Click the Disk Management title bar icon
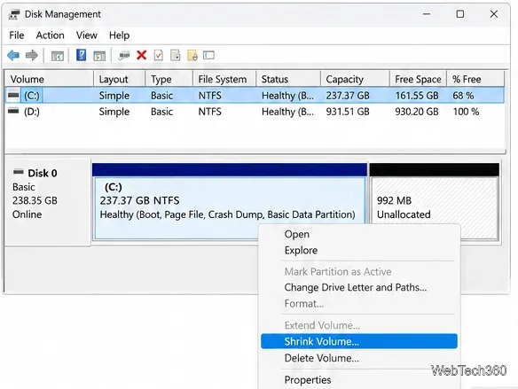This screenshot has height=389, width=518. click(14, 14)
